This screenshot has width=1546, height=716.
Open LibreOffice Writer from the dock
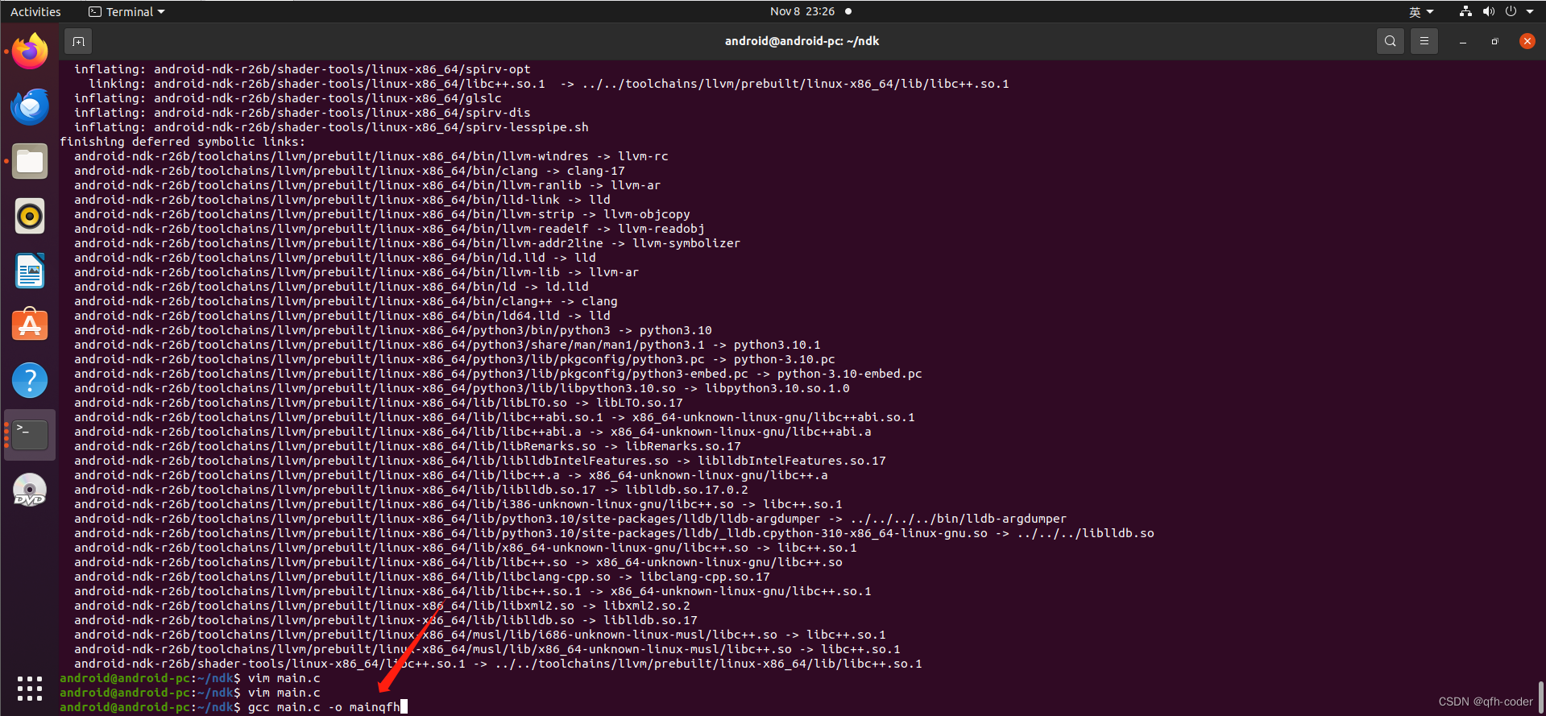30,271
